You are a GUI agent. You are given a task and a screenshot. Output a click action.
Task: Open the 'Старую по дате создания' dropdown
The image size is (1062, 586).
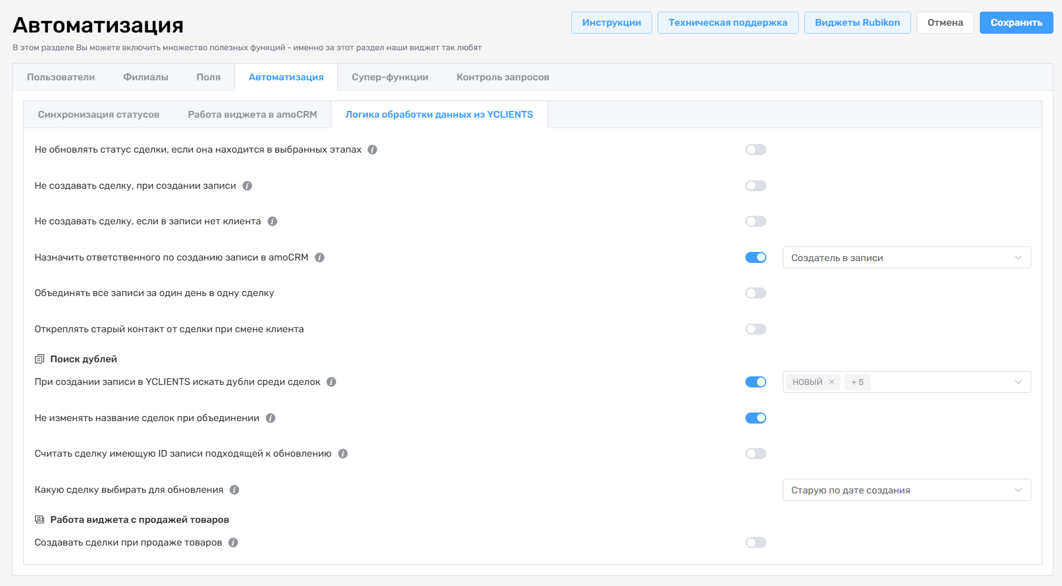907,490
